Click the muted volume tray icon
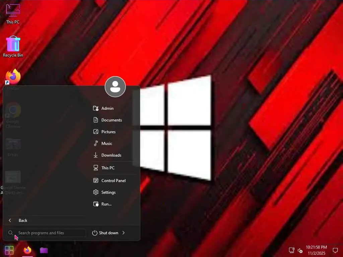This screenshot has height=257, width=343. click(x=300, y=250)
